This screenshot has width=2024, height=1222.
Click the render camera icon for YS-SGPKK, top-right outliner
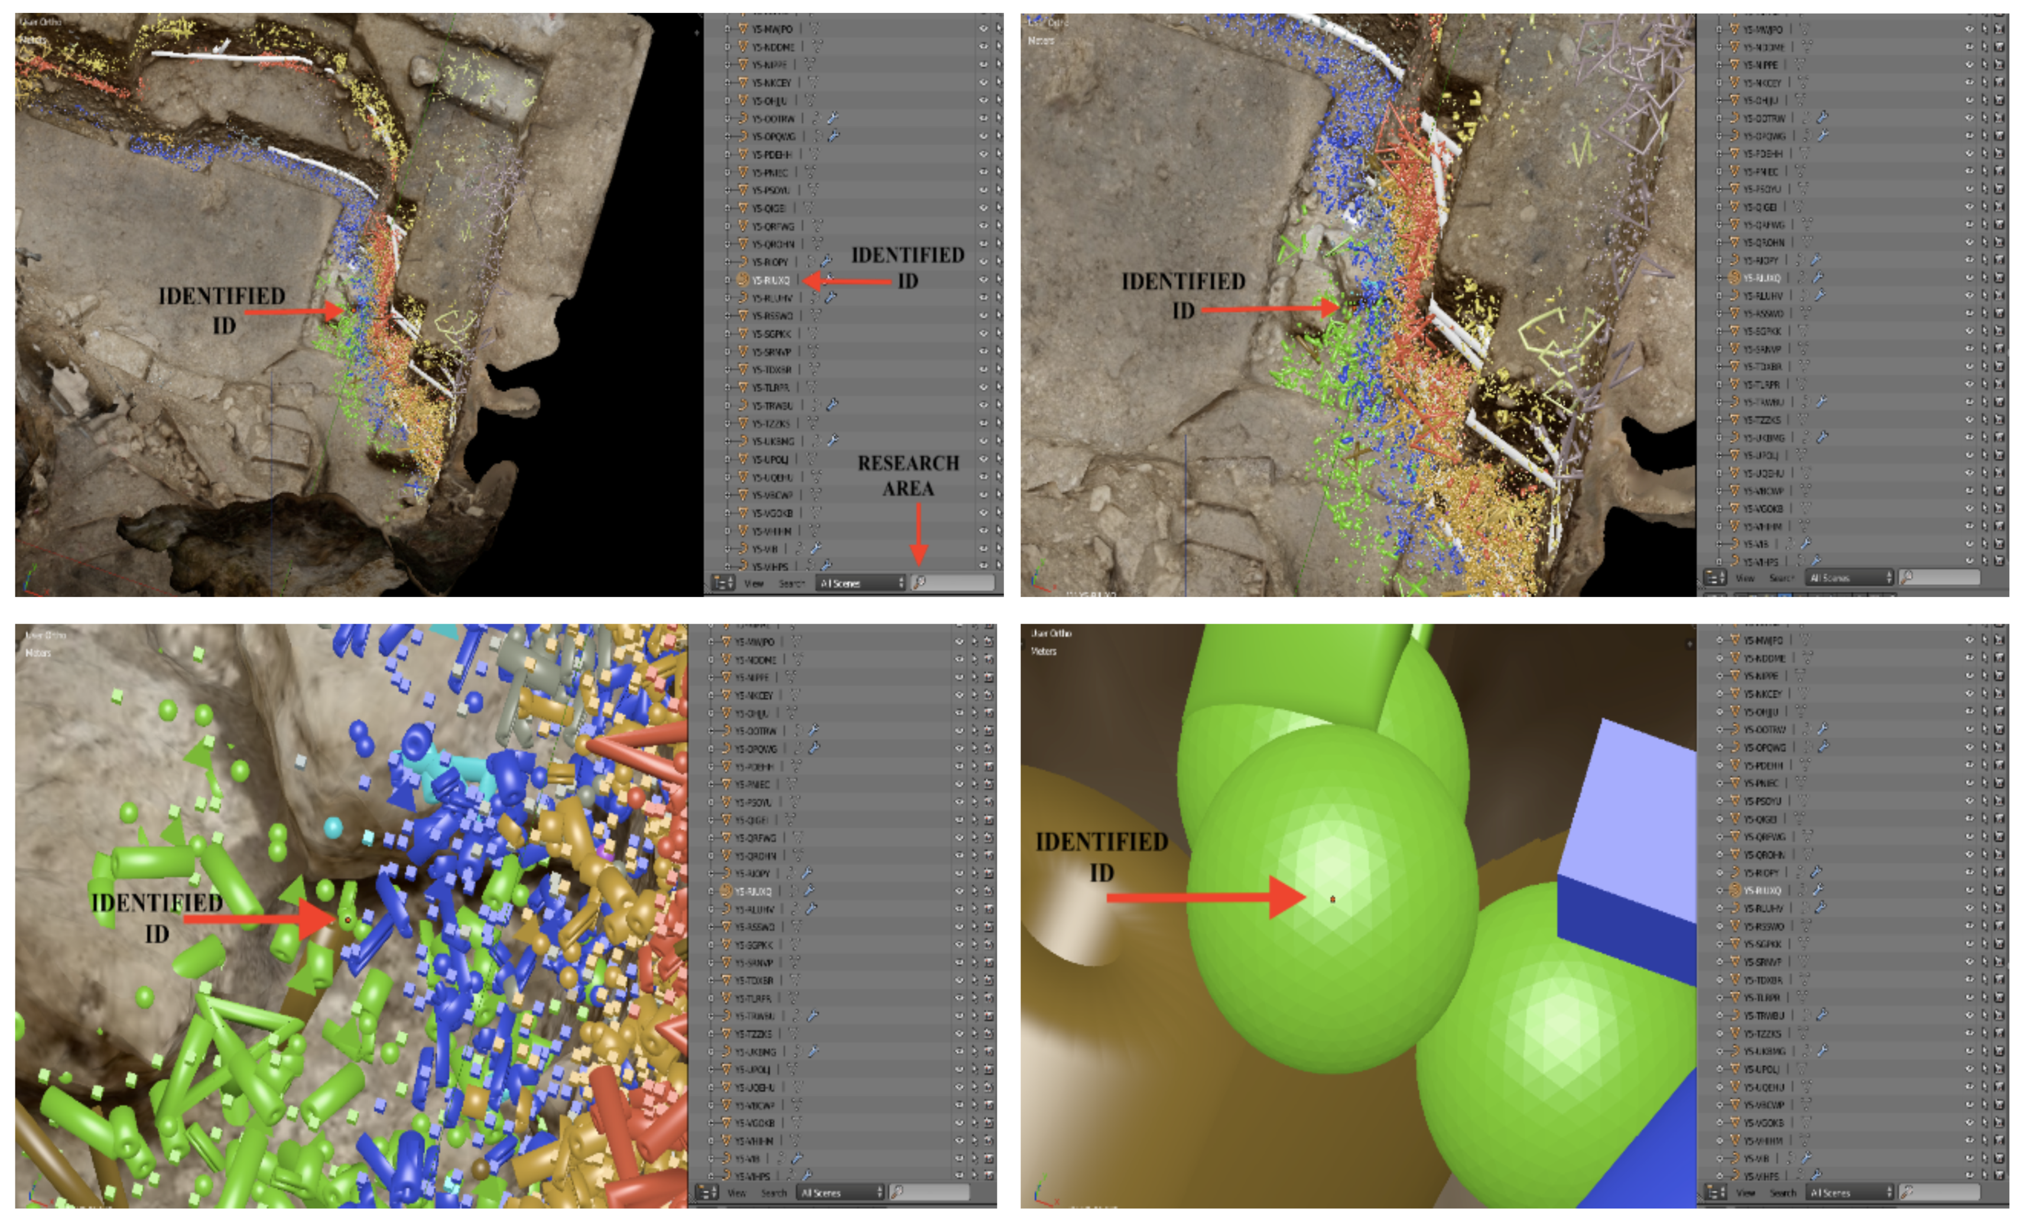pos(1999,331)
